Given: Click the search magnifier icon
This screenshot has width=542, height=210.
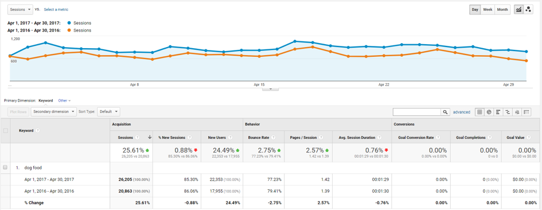Looking at the screenshot, I should coord(445,112).
